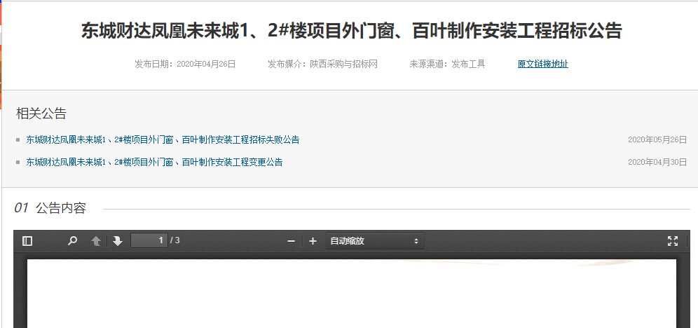Open the 原文链接地址 link
Viewport: 698px width, 328px height.
pyautogui.click(x=542, y=64)
